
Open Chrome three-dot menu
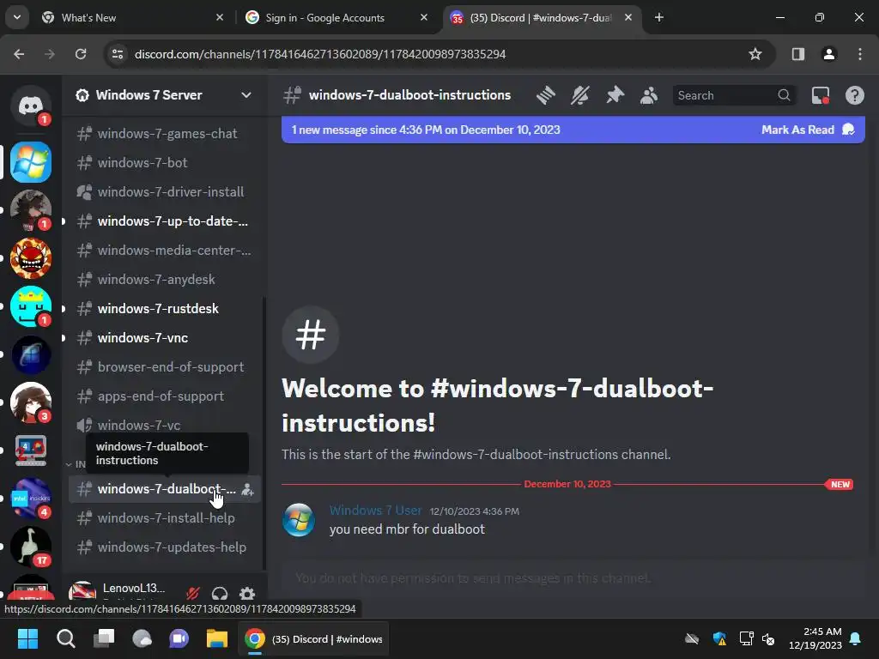pyautogui.click(x=860, y=54)
